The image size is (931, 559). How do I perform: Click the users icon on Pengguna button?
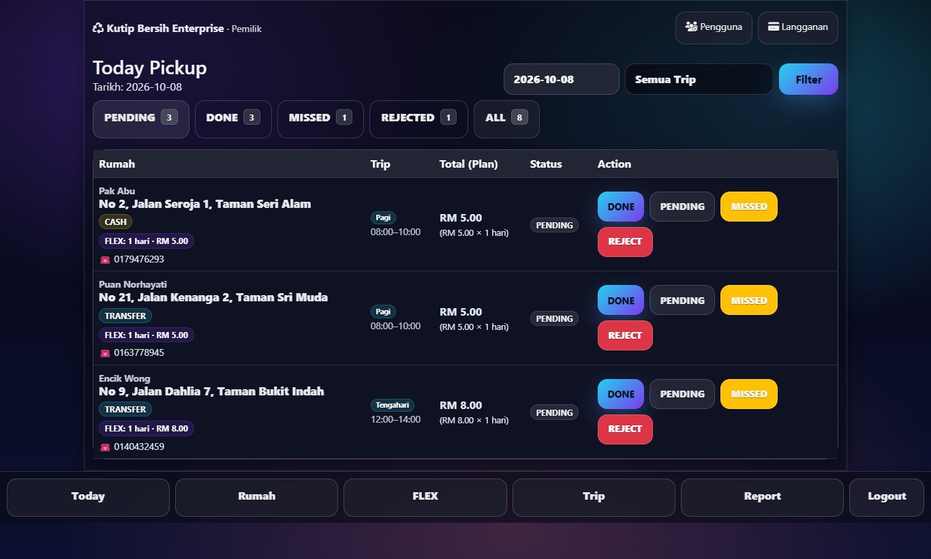(x=691, y=27)
